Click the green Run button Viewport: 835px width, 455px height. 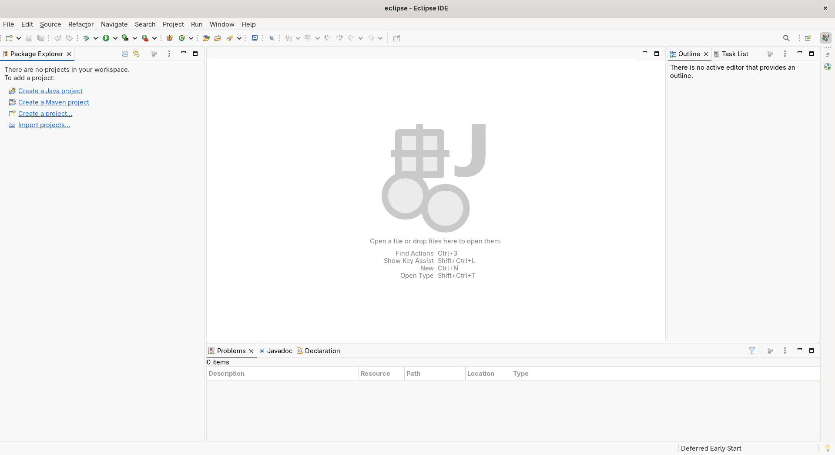(x=106, y=38)
